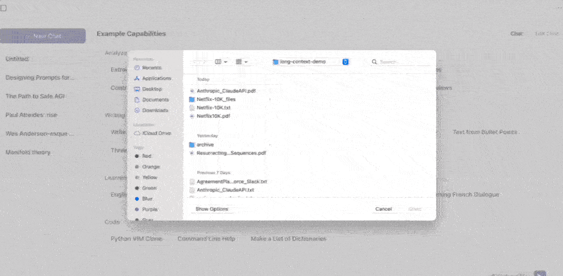The width and height of the screenshot is (563, 276).
Task: Select the archive folder
Action: (201, 145)
